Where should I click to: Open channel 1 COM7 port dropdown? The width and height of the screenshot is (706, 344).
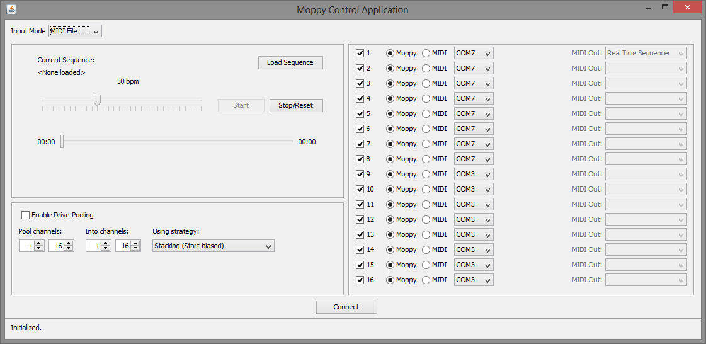[474, 53]
